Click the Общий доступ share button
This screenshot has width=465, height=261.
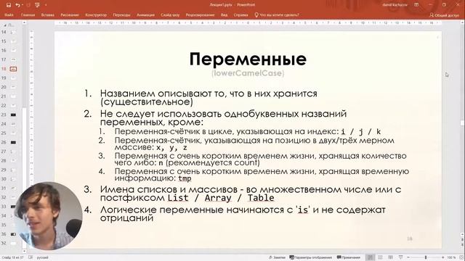tap(444, 14)
